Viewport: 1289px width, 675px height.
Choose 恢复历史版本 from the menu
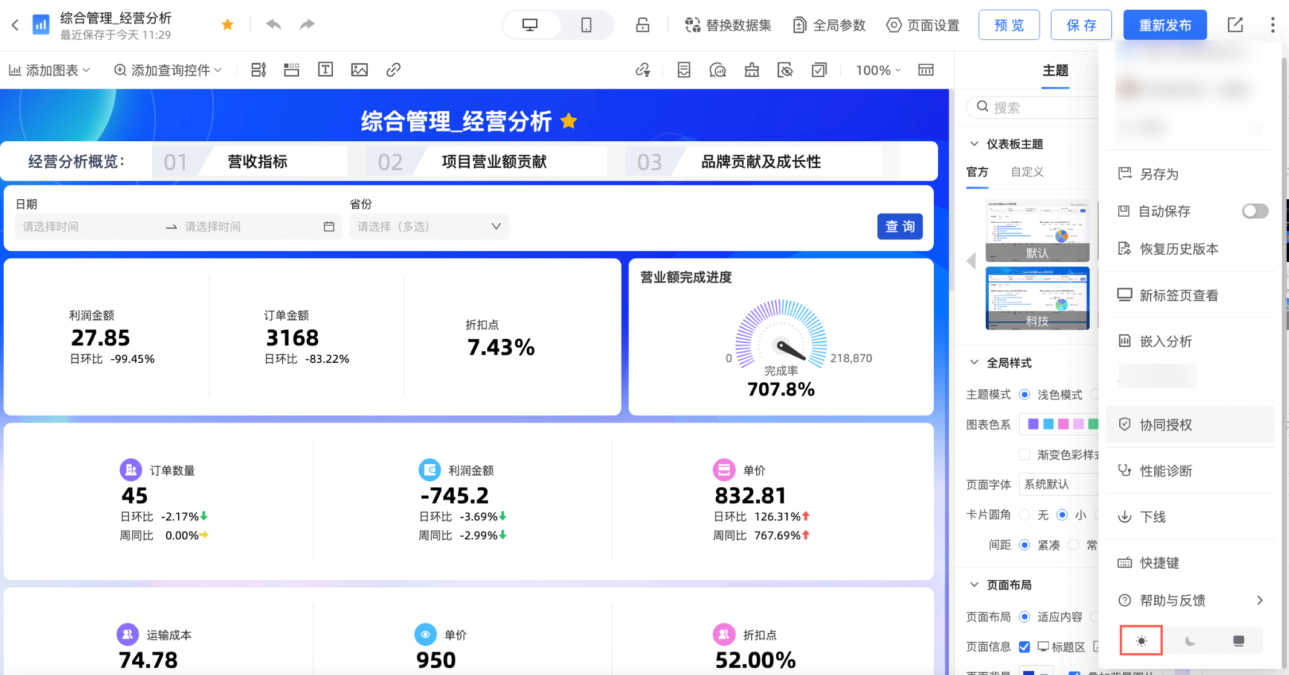pos(1190,249)
